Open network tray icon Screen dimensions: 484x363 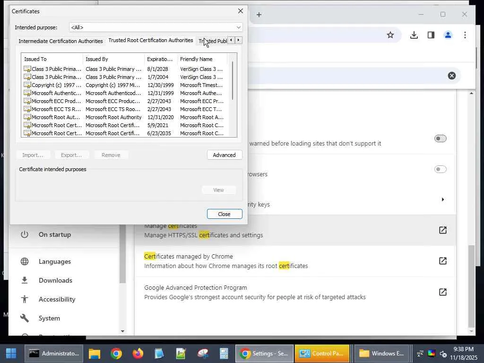point(420,354)
